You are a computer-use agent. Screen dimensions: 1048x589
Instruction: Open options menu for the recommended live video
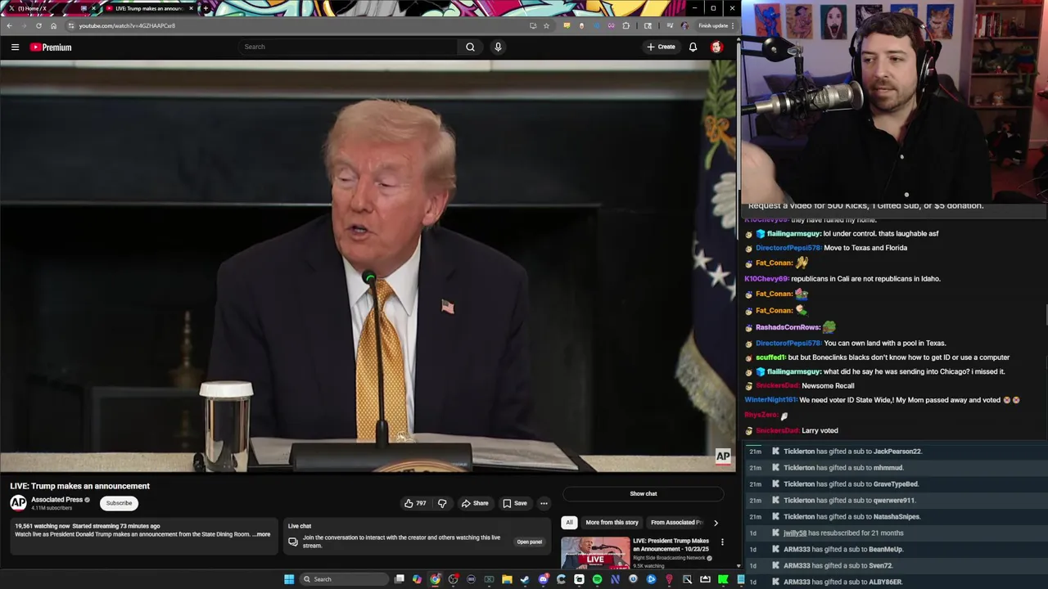[722, 542]
